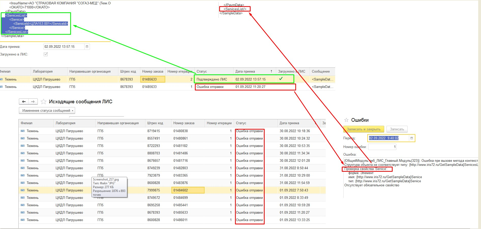Select the Подтверждено ЛИС status cell

(x=212, y=79)
